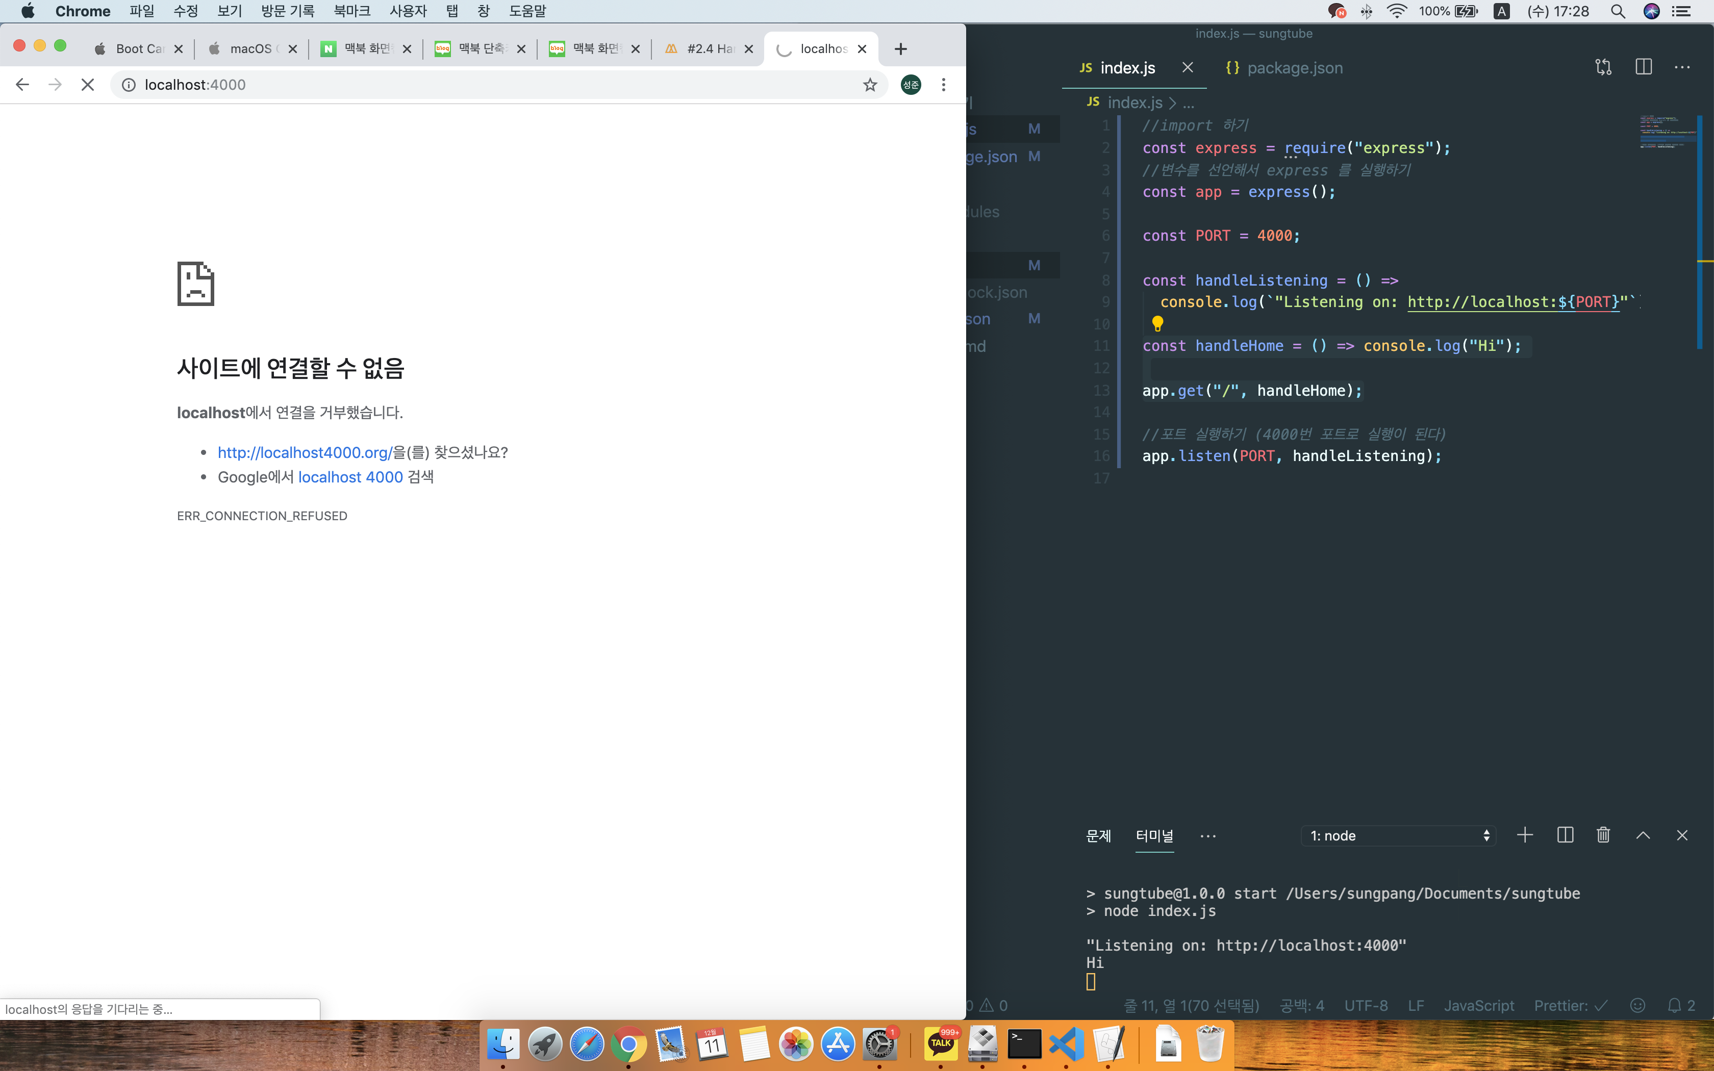Click the localhost:4000 address bar
1714x1071 pixels.
click(x=195, y=85)
